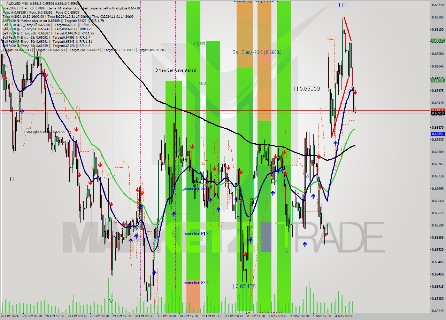Viewport: 446px width, 320px height.
Task: Click the '0 New Sell wave started' label
Action: click(176, 70)
